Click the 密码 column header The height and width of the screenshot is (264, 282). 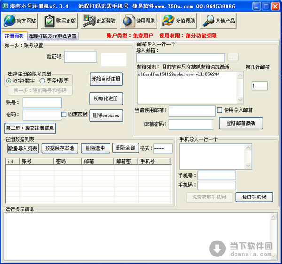[x=68, y=161]
